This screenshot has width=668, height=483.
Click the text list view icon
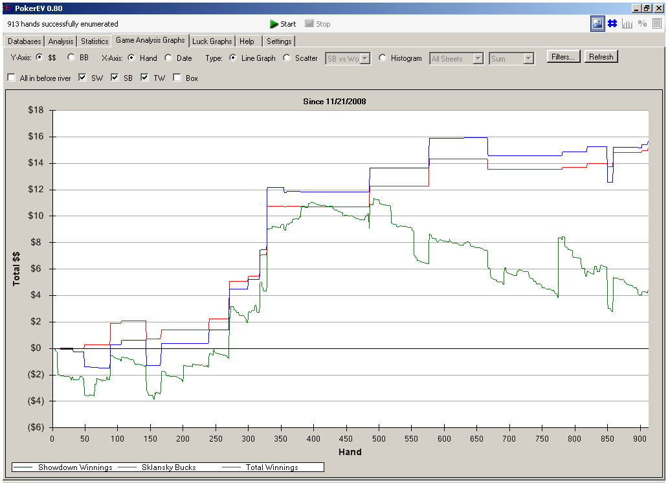point(657,24)
